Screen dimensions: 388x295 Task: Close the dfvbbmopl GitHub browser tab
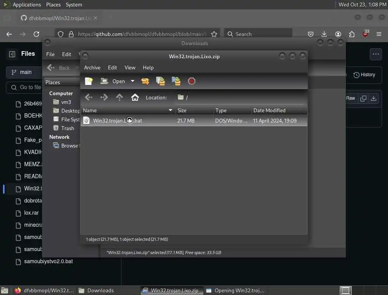point(95,18)
